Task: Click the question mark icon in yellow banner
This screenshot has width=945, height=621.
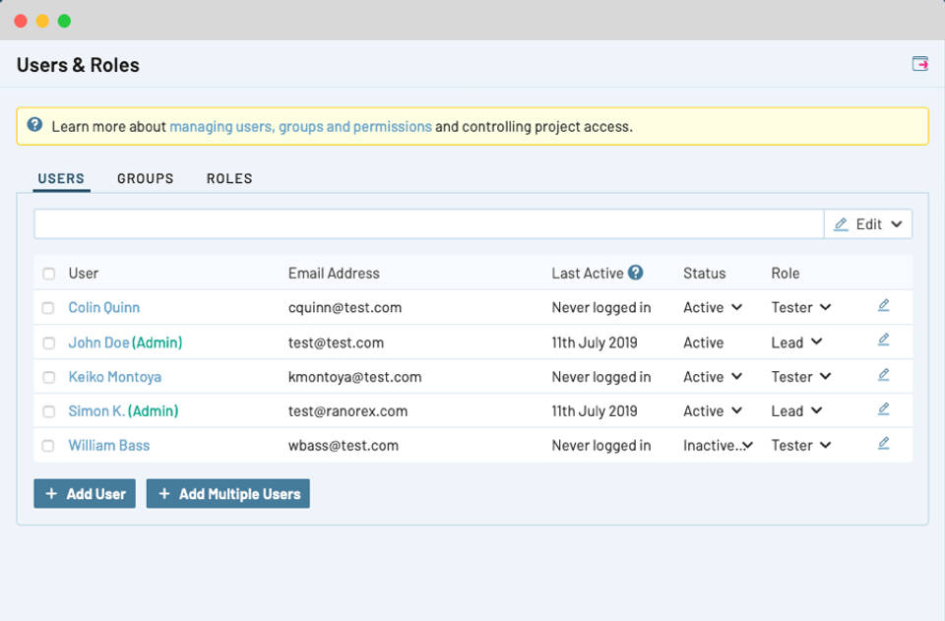Action: 34,125
